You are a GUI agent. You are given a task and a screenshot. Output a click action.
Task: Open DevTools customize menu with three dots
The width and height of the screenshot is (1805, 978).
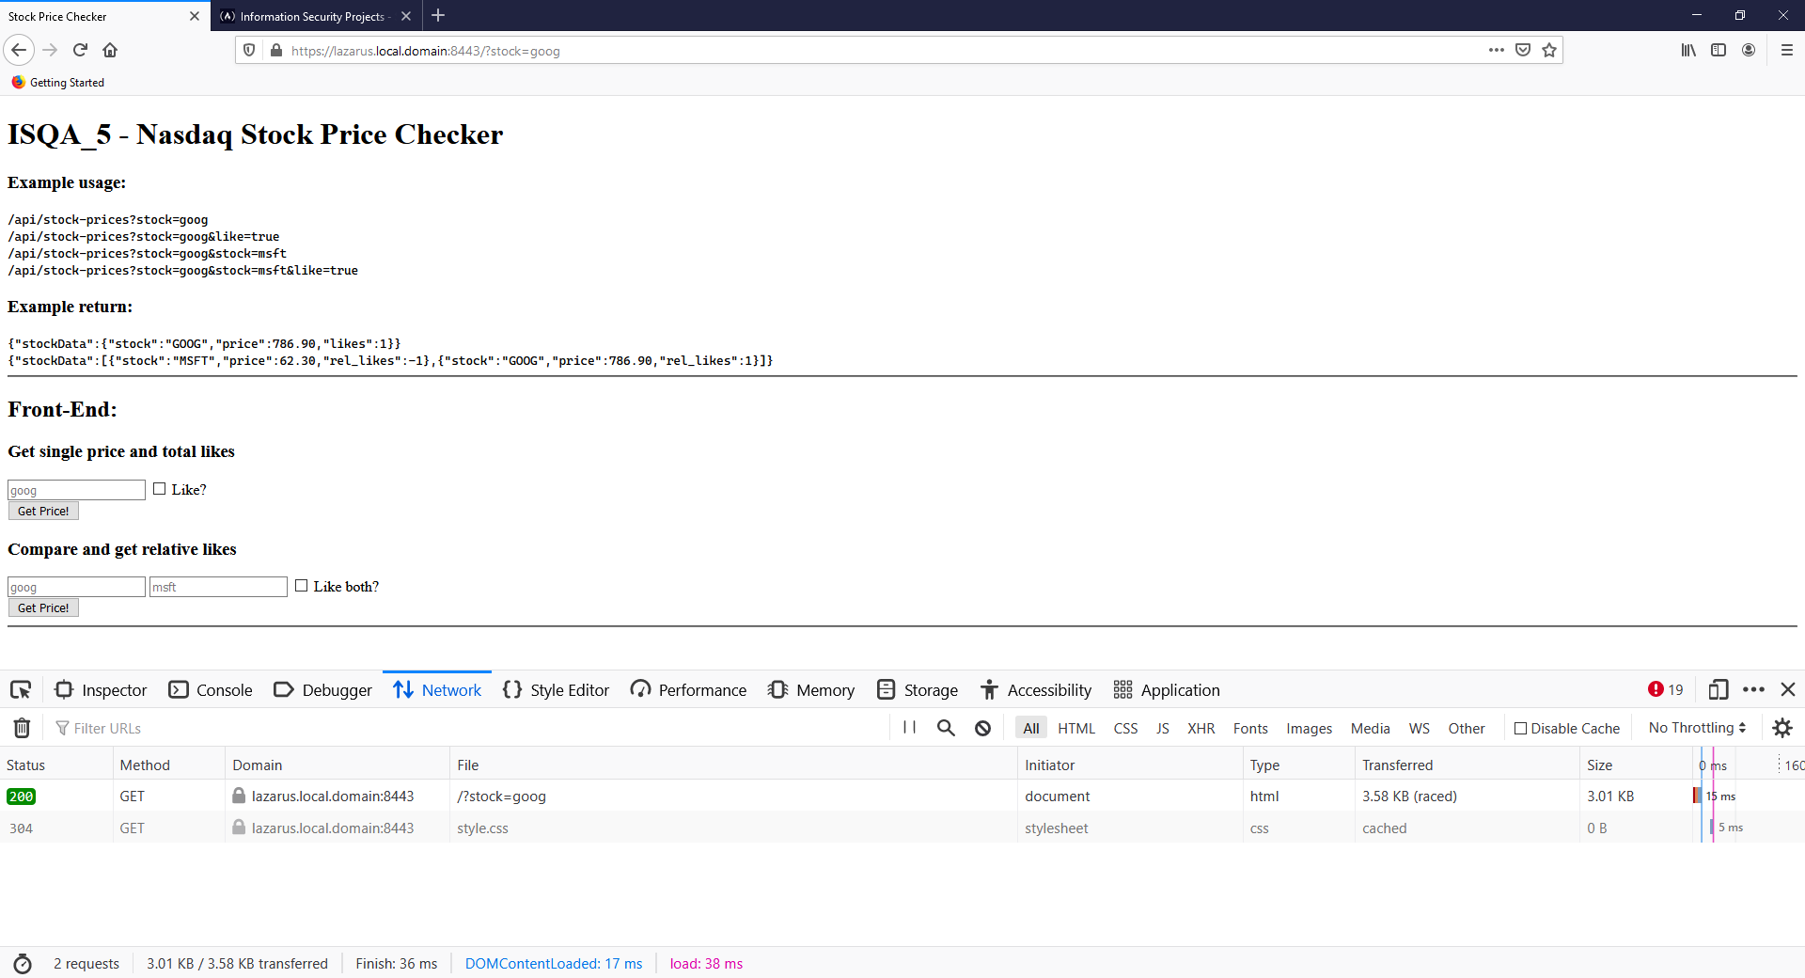pyautogui.click(x=1753, y=689)
